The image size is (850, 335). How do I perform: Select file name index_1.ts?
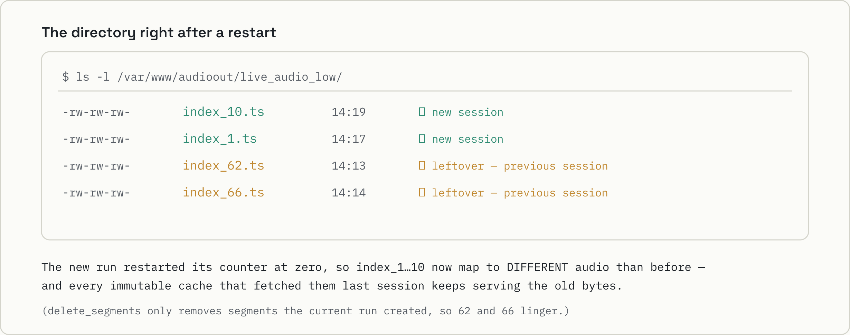coord(220,139)
